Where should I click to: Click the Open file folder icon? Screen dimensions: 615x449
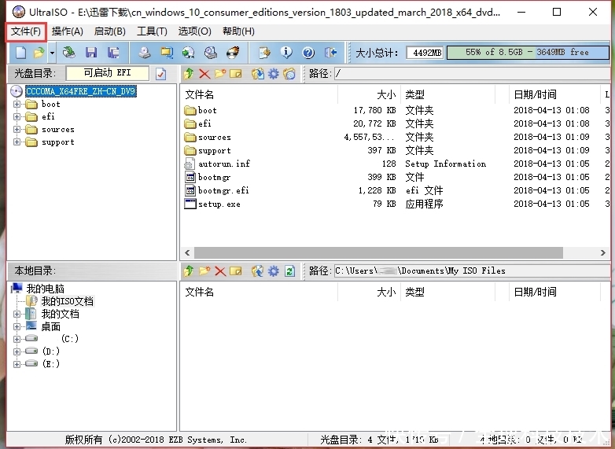pyautogui.click(x=39, y=52)
